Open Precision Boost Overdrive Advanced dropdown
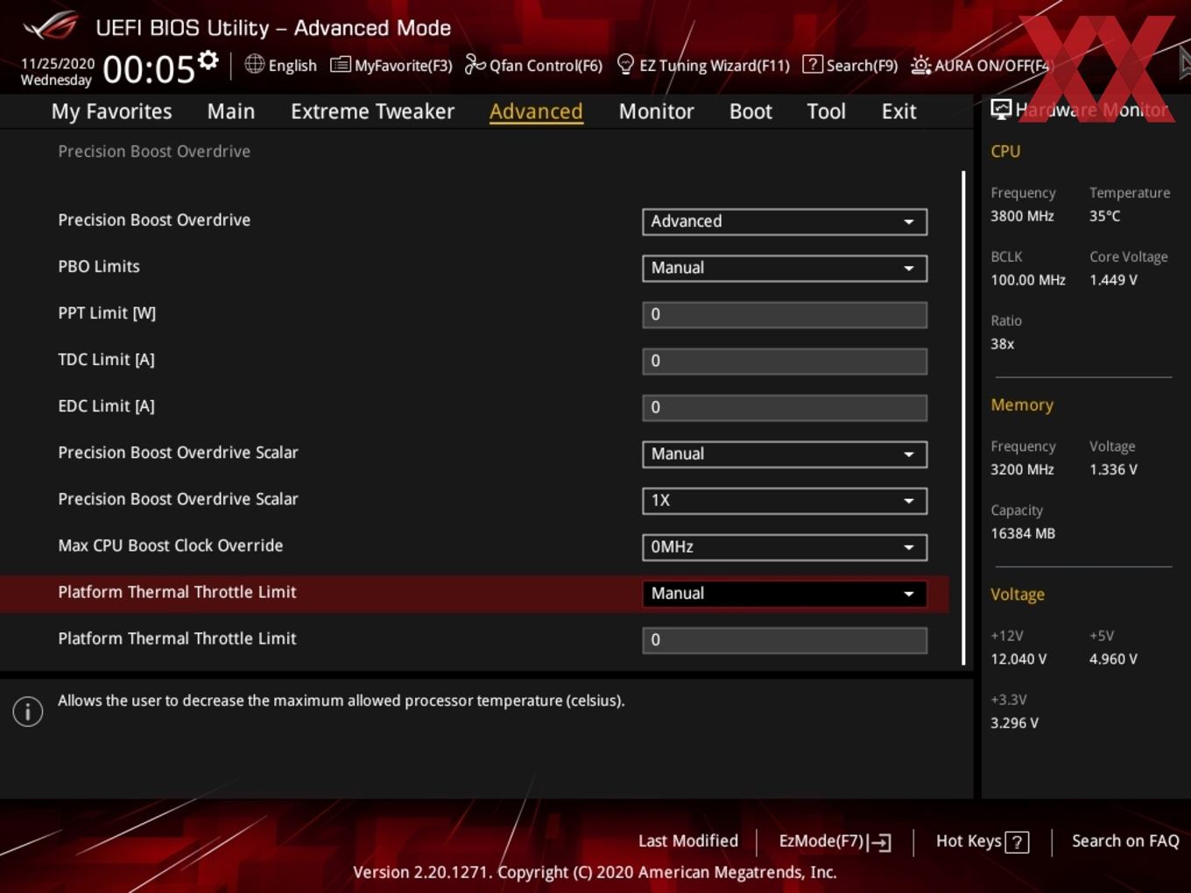1191x893 pixels. [785, 221]
